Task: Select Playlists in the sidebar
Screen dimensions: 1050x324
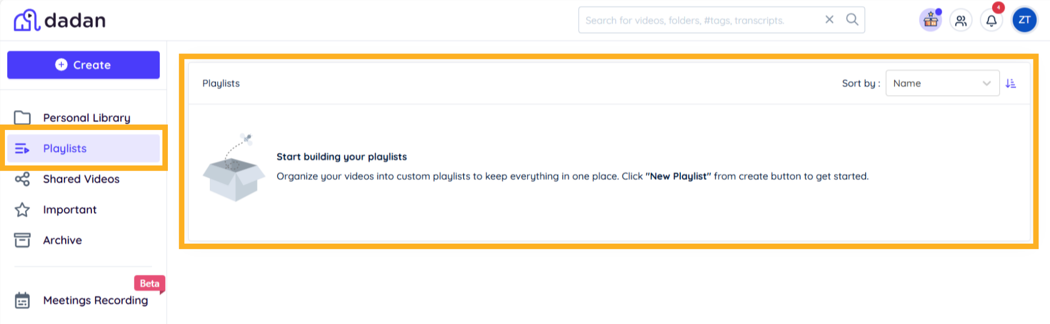Action: tap(65, 149)
